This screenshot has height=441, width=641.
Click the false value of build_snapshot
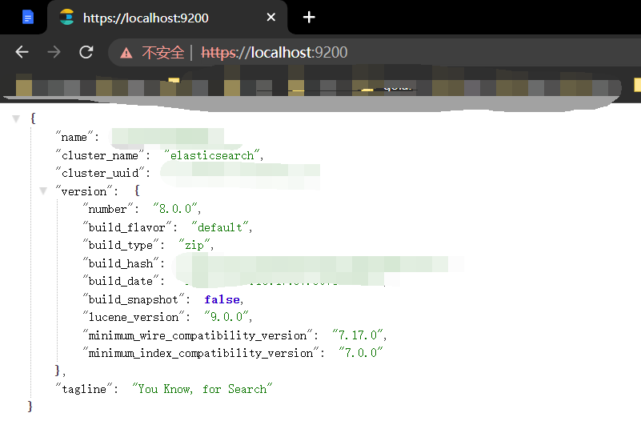(x=222, y=299)
